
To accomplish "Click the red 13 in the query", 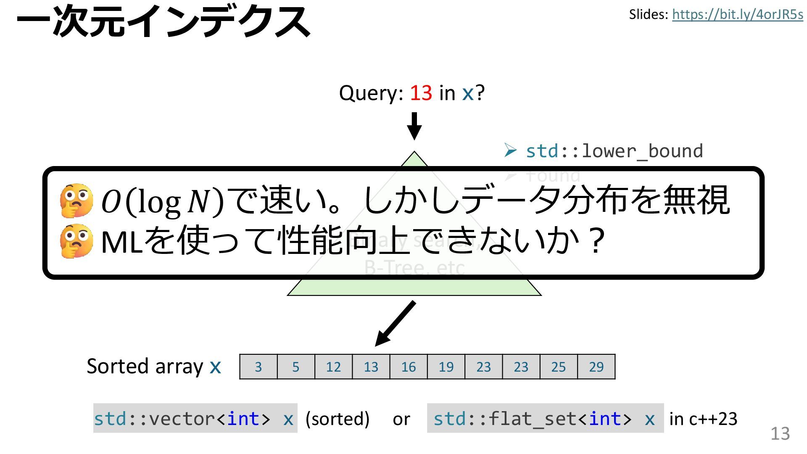I will (421, 93).
